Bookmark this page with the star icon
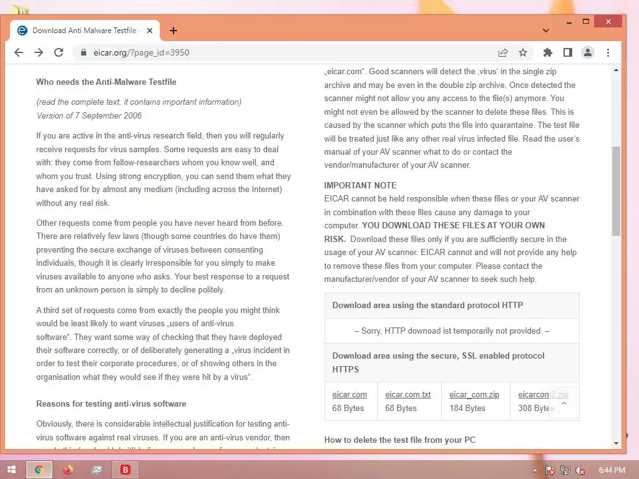This screenshot has width=639, height=479. point(523,52)
